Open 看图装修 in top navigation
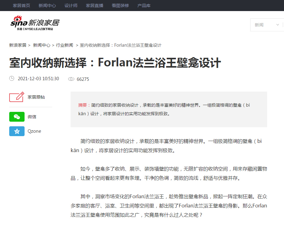The width and height of the screenshot is (284, 228). click(x=120, y=6)
